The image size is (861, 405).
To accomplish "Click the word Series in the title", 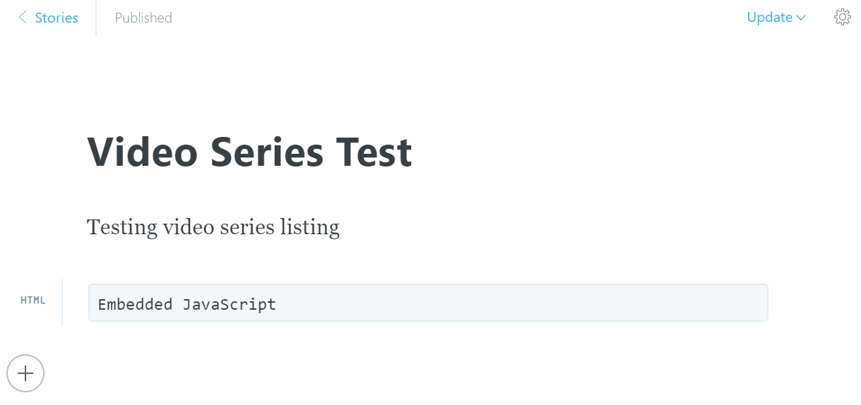I will point(266,152).
